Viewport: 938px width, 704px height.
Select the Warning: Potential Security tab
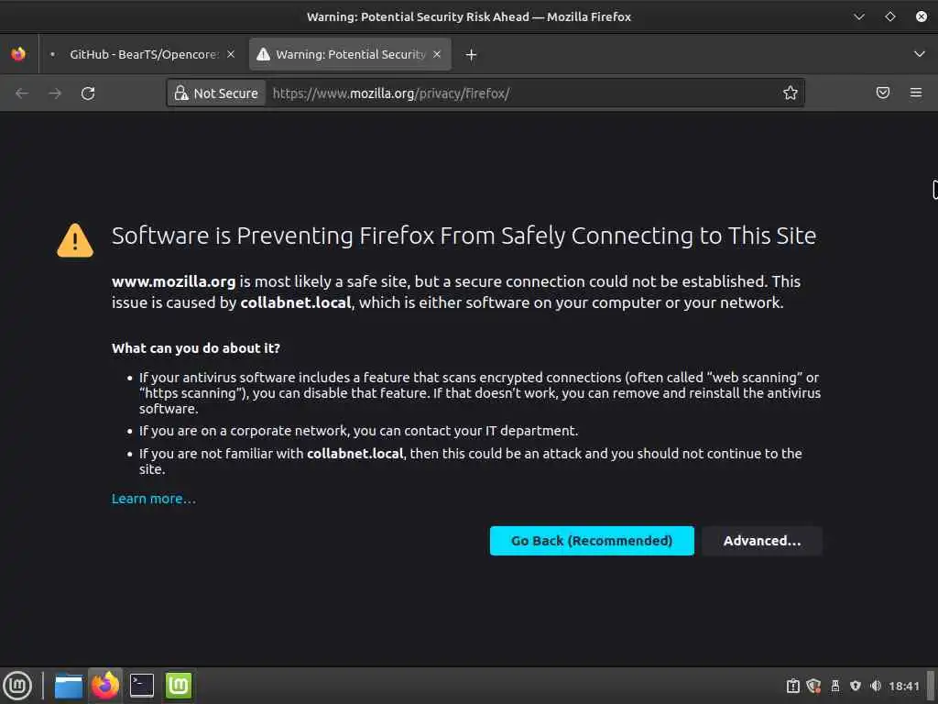coord(350,54)
